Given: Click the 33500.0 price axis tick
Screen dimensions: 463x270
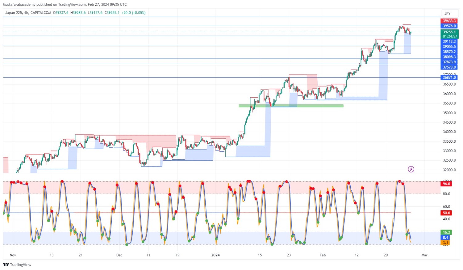Looking at the screenshot, I should (x=449, y=141).
